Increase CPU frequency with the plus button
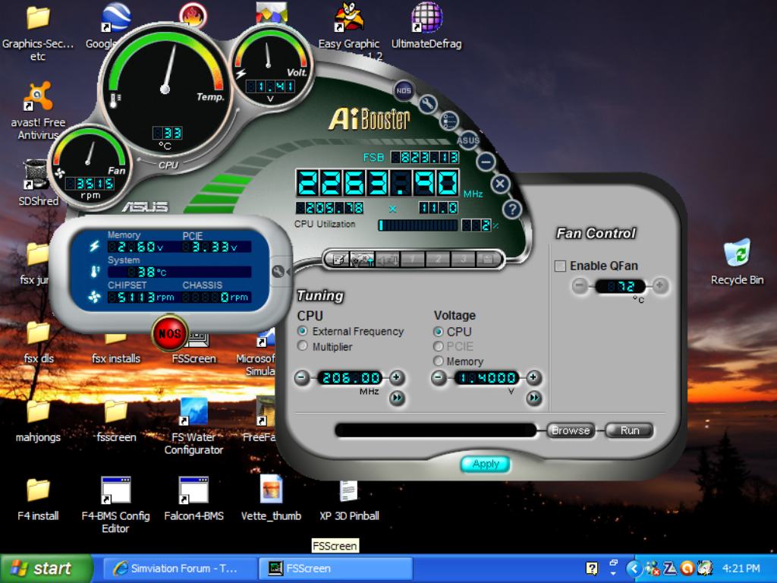Viewport: 777px width, 583px height. click(397, 377)
